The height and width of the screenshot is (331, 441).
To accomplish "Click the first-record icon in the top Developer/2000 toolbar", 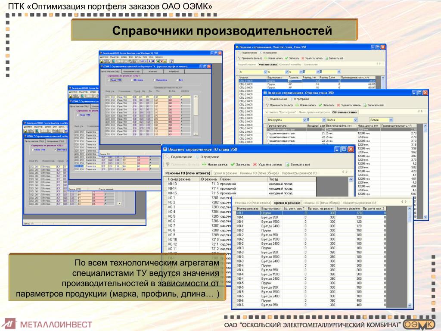I will point(143,61).
